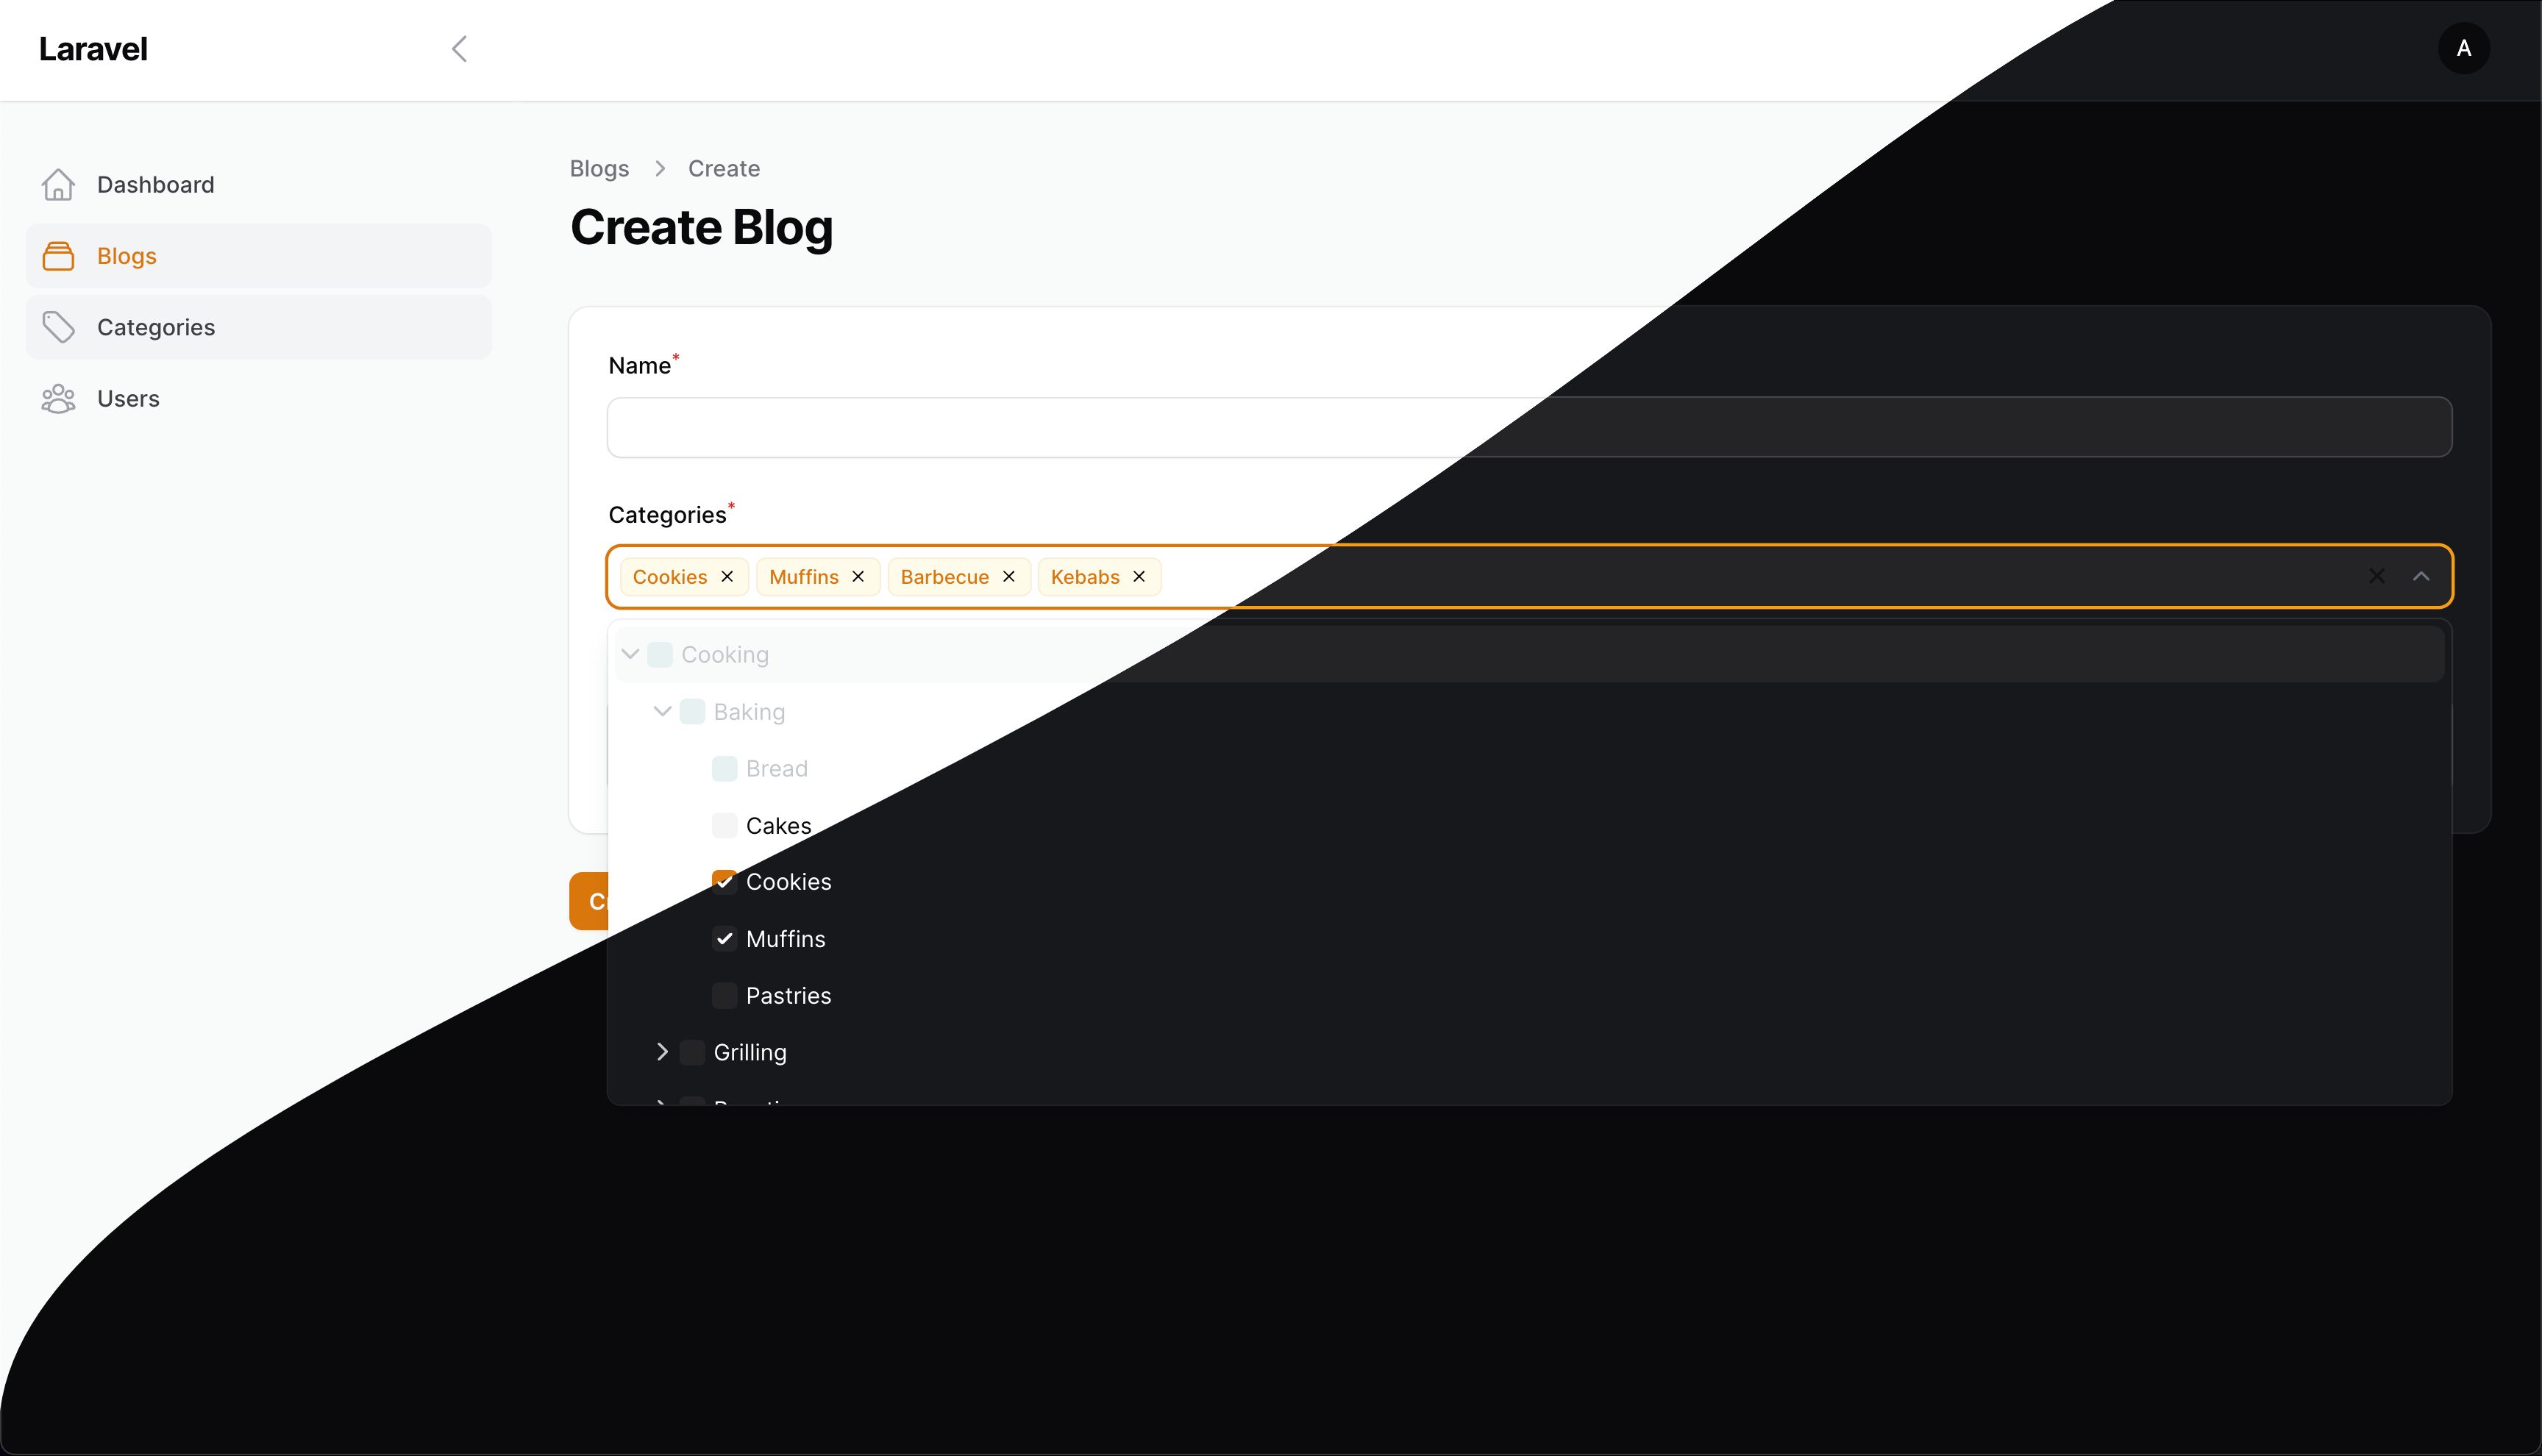Expand the Grilling tree node
Image resolution: width=2542 pixels, height=1456 pixels.
pos(662,1052)
